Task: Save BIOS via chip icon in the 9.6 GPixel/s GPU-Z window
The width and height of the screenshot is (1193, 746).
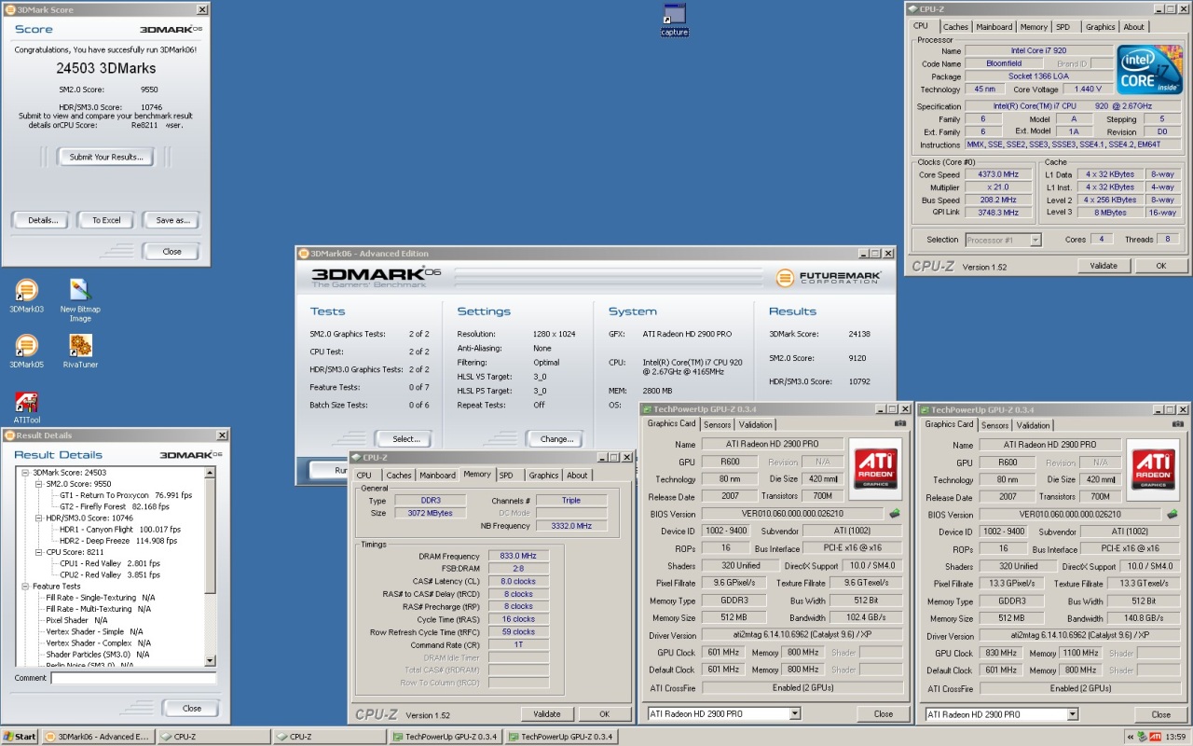Action: point(895,513)
